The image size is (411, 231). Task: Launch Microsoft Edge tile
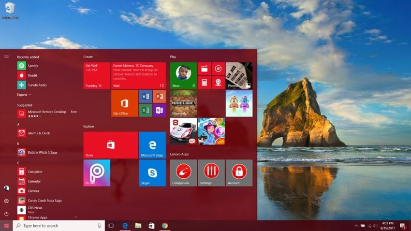[152, 145]
